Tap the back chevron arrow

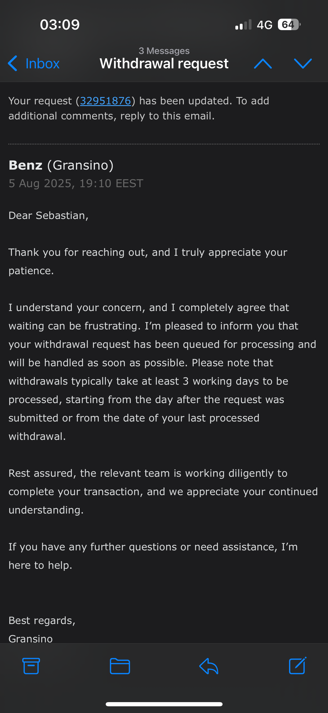pos(13,63)
